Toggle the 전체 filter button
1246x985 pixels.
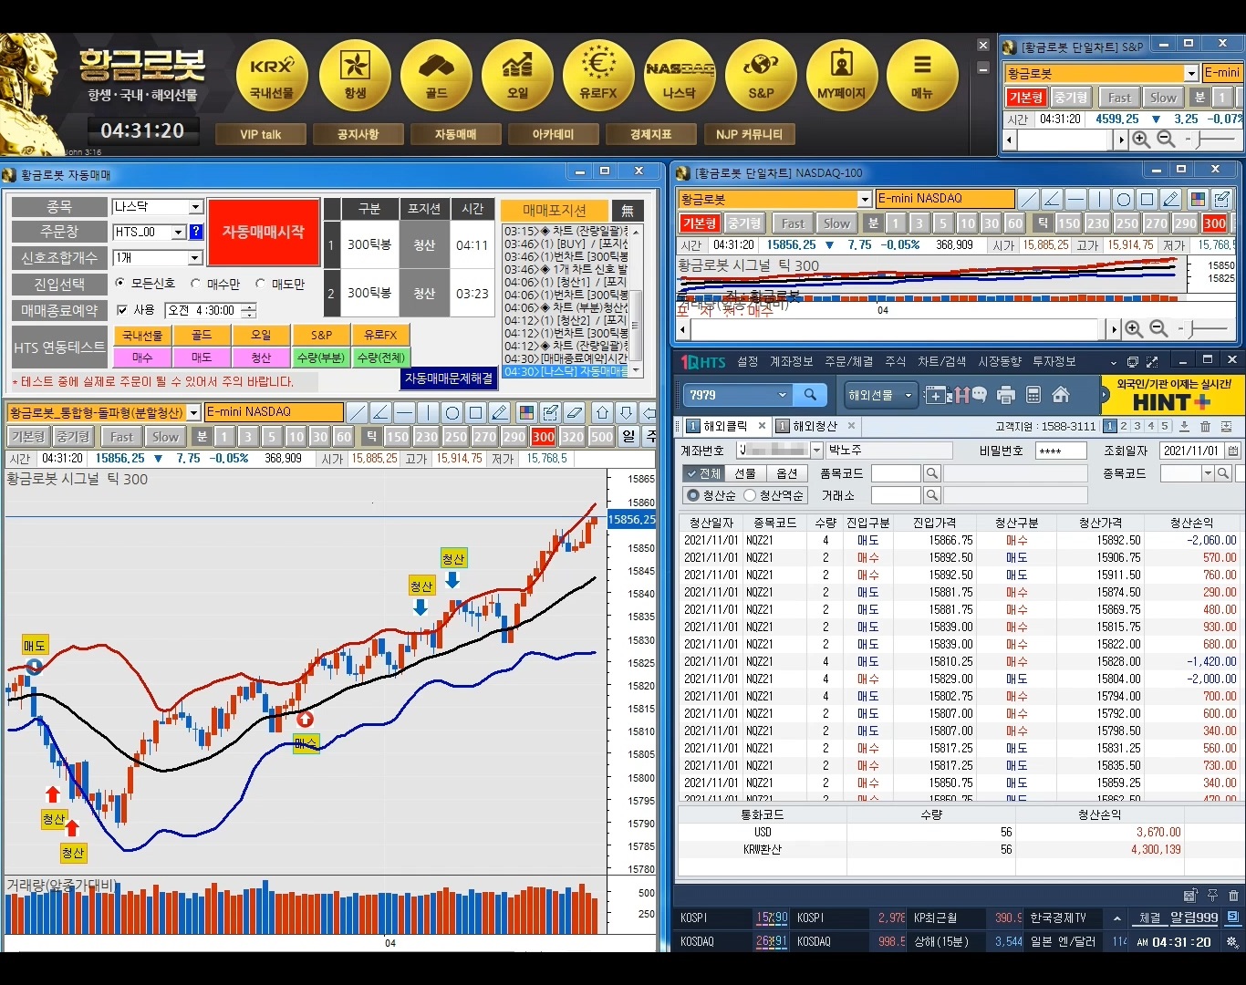(x=703, y=473)
